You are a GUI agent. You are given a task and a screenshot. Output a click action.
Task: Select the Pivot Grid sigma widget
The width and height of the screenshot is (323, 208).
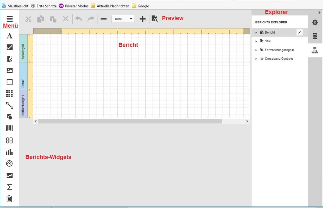[9, 187]
